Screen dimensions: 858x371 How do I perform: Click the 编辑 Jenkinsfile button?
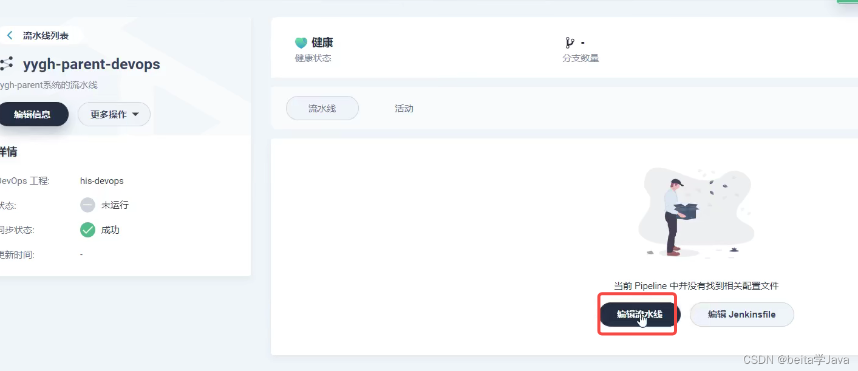click(742, 315)
